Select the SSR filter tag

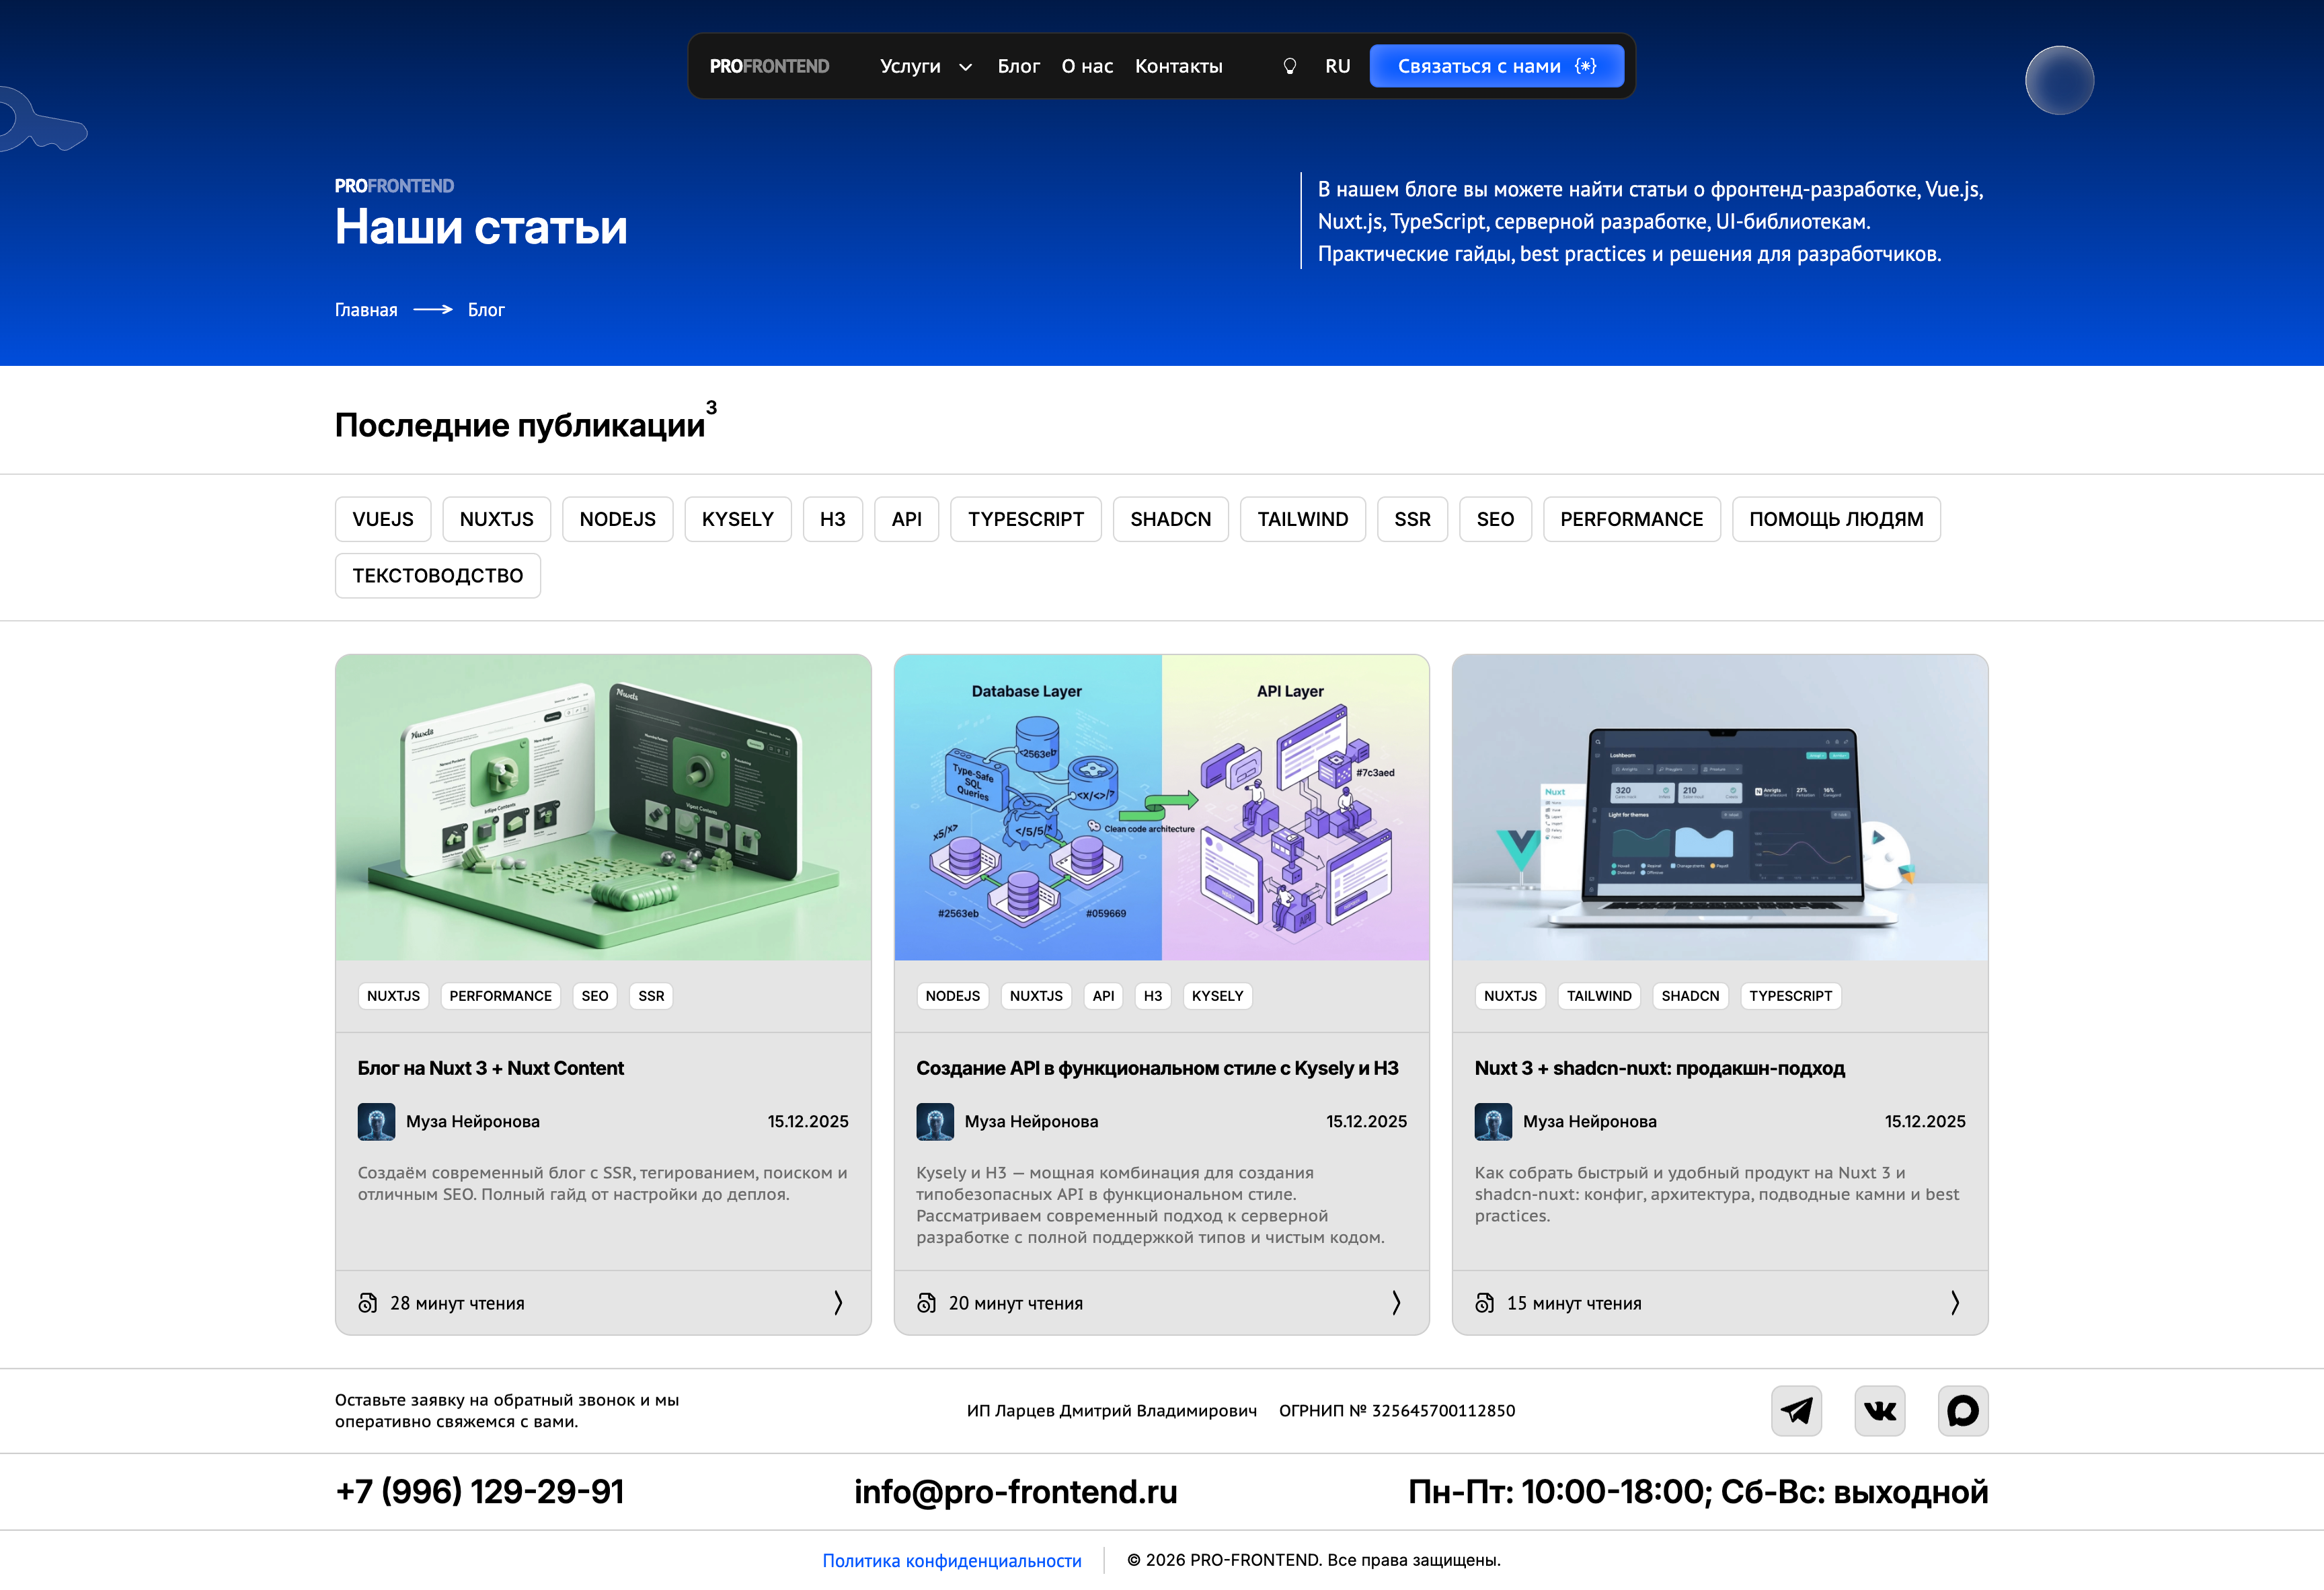[x=1412, y=519]
